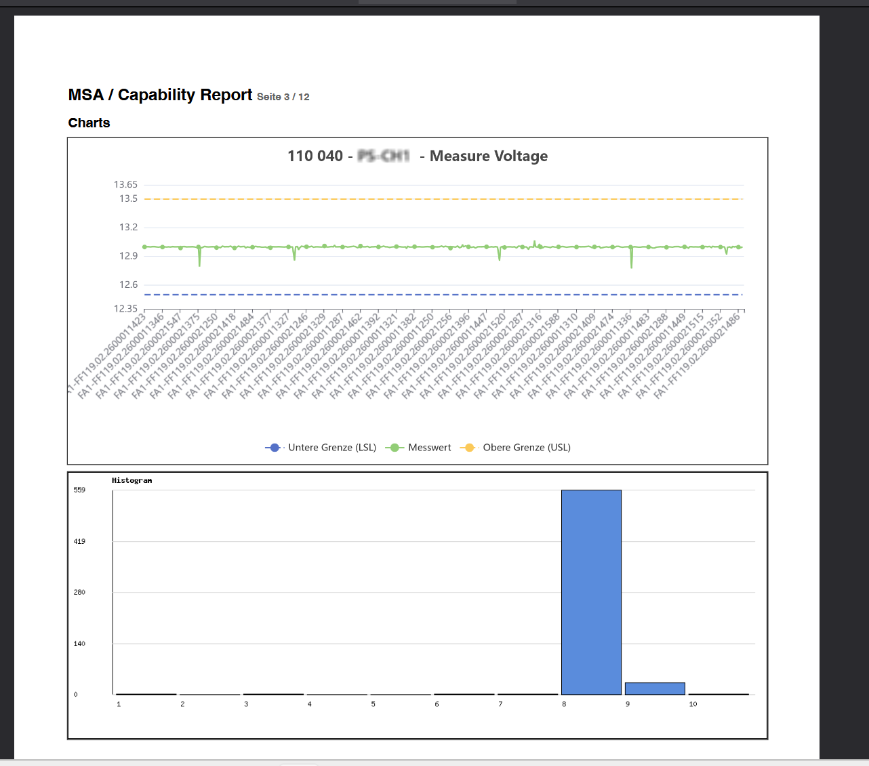Toggle Messwert series via its legend entry
Viewport: 869px width, 766px height.
coord(429,447)
